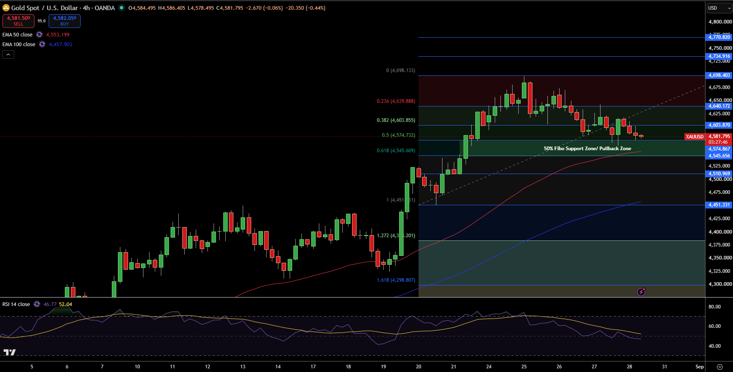Click the RSI value 52.04

click(66, 304)
